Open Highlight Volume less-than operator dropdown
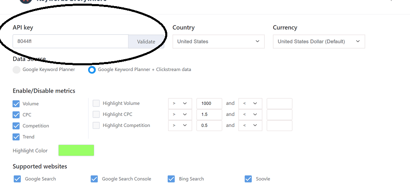The height and width of the screenshot is (191, 410). (x=250, y=104)
